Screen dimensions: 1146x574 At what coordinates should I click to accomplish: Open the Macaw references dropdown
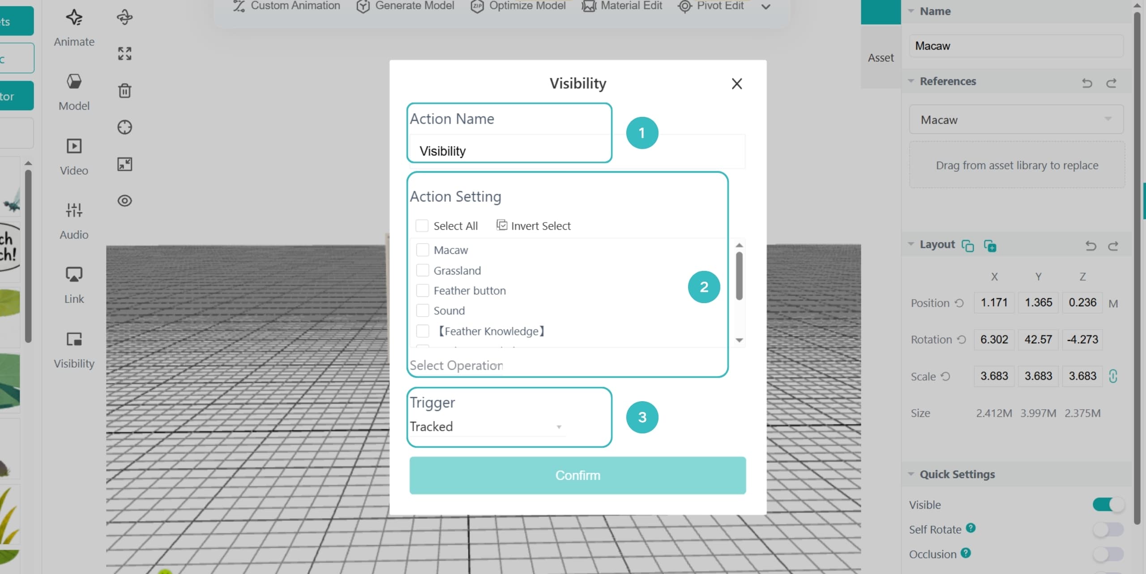coord(1016,120)
